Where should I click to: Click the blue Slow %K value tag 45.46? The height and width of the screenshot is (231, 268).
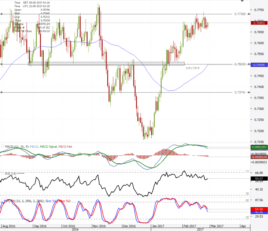click(259, 212)
